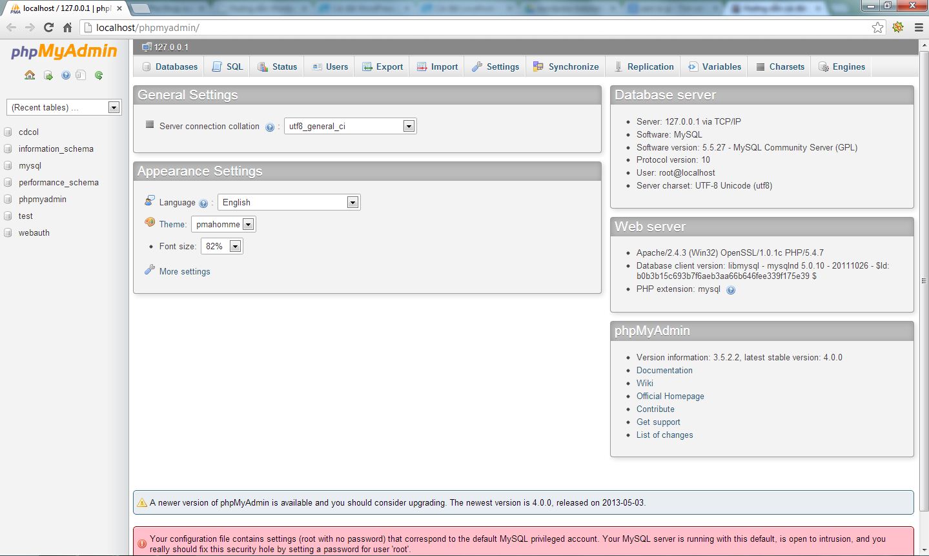The image size is (929, 556).
Task: Click database icon next to mysql
Action: (8, 165)
